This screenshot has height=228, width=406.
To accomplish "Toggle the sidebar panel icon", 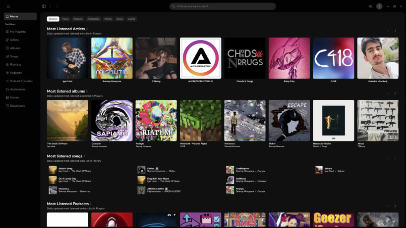I will click(x=44, y=6).
